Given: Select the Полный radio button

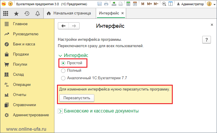Looking at the screenshot, I should tap(63, 71).
